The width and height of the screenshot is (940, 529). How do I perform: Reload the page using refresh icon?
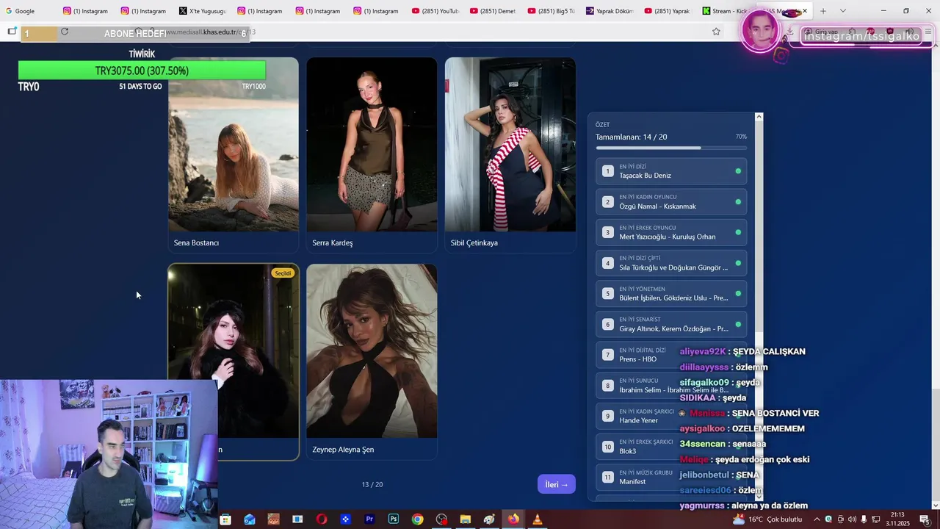[x=65, y=32]
